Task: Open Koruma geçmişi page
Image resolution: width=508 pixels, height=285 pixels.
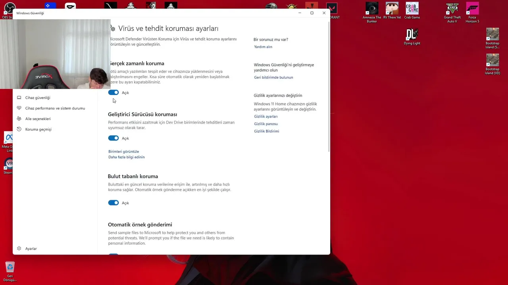Action: coord(38,129)
